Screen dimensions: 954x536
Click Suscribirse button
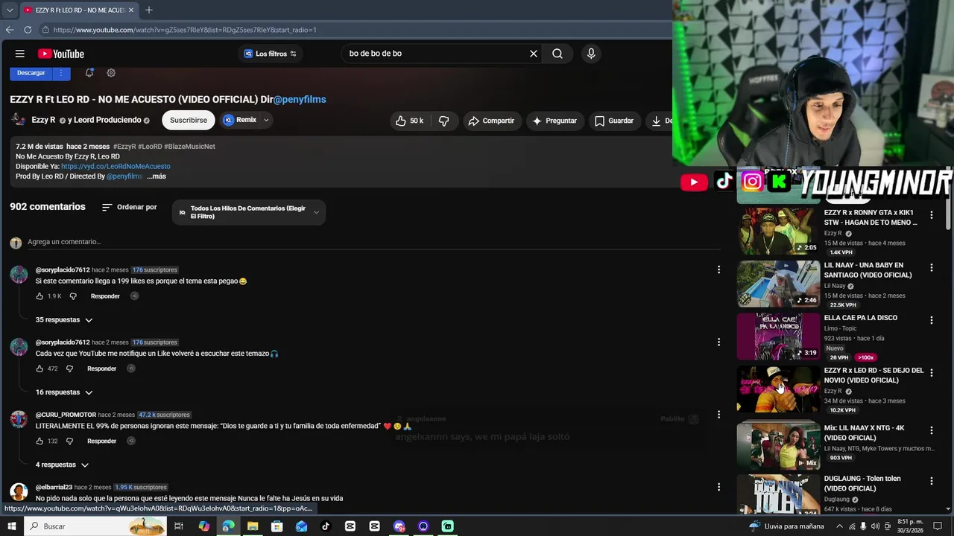(189, 120)
